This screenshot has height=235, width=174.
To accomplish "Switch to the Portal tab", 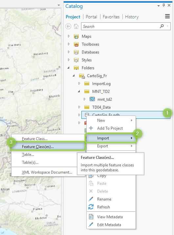I will pos(91,17).
